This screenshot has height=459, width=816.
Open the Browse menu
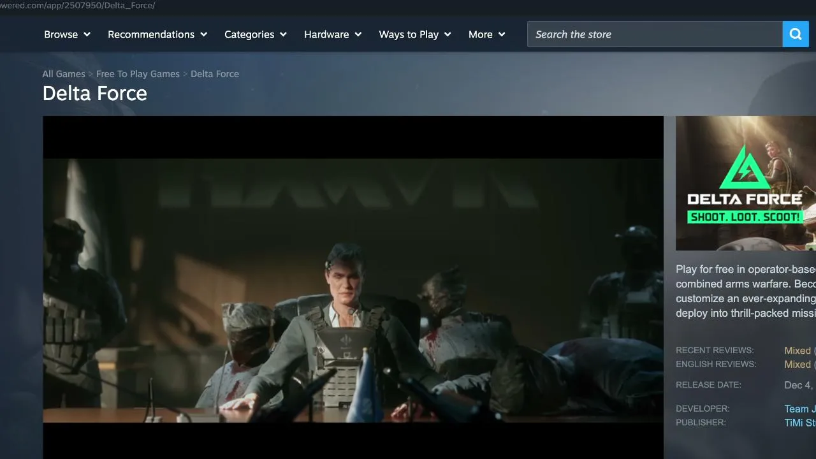click(67, 34)
